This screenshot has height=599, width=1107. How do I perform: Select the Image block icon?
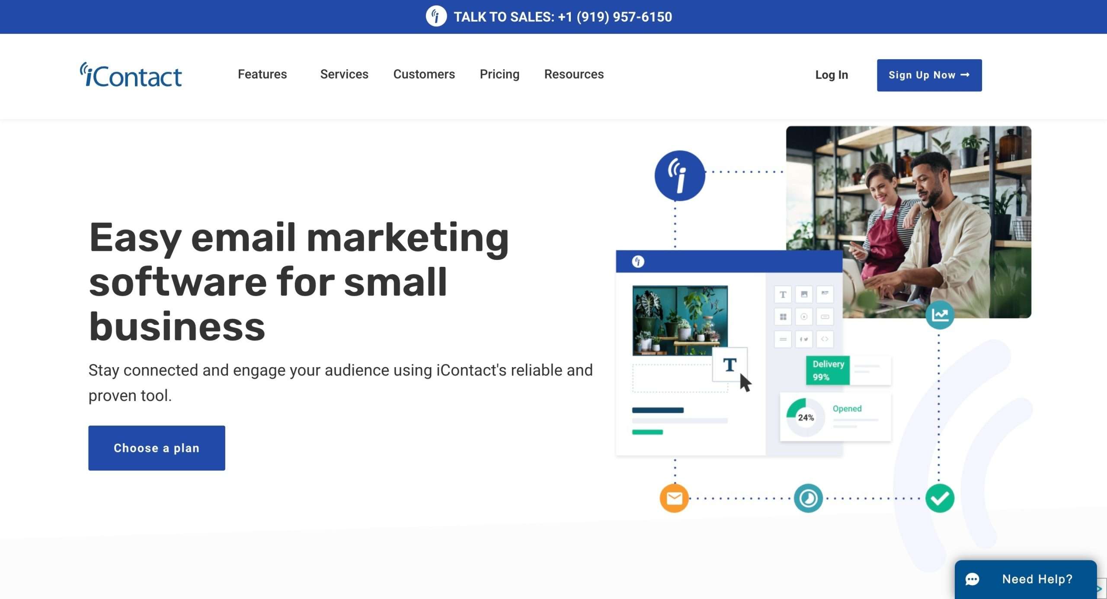(804, 295)
